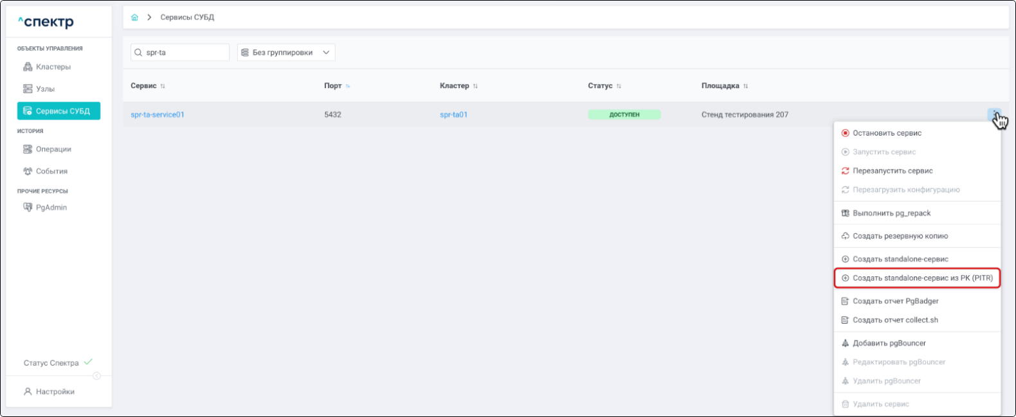Choose Создать отчет PgBadger entry
Image resolution: width=1016 pixels, height=417 pixels.
click(917, 301)
